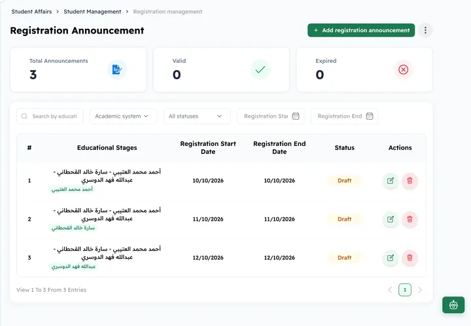471x326 pixels.
Task: Click the Educational Stages column header
Action: tap(107, 147)
